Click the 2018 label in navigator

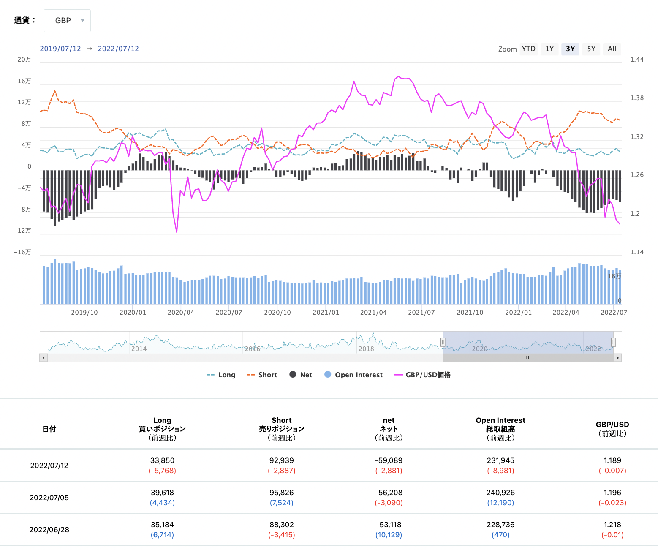click(366, 349)
